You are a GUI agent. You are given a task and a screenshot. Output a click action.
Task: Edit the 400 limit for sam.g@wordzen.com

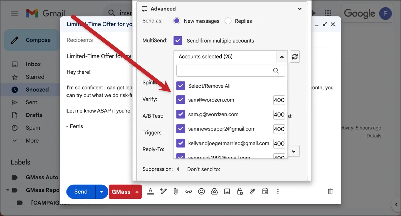click(x=279, y=114)
